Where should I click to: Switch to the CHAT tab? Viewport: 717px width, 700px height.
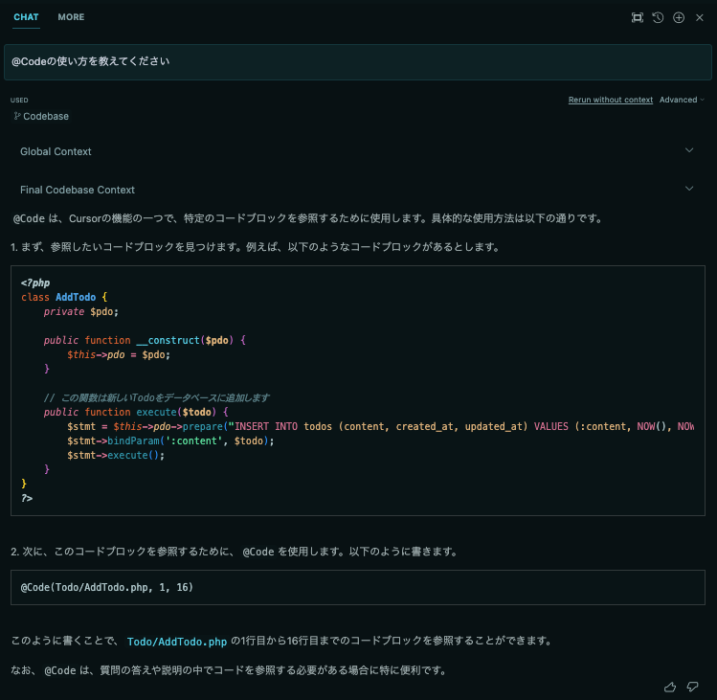tap(26, 17)
